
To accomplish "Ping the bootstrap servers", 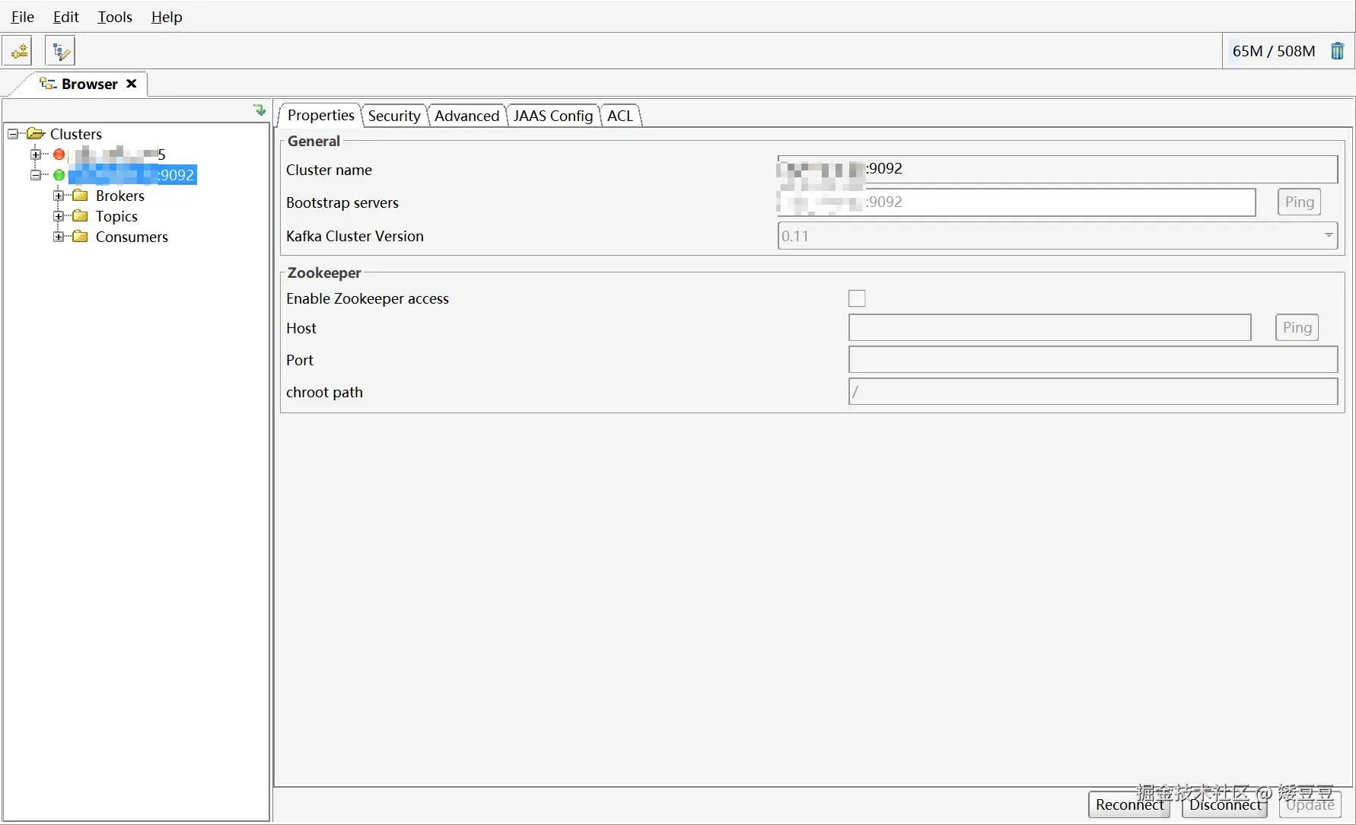I will (x=1299, y=202).
